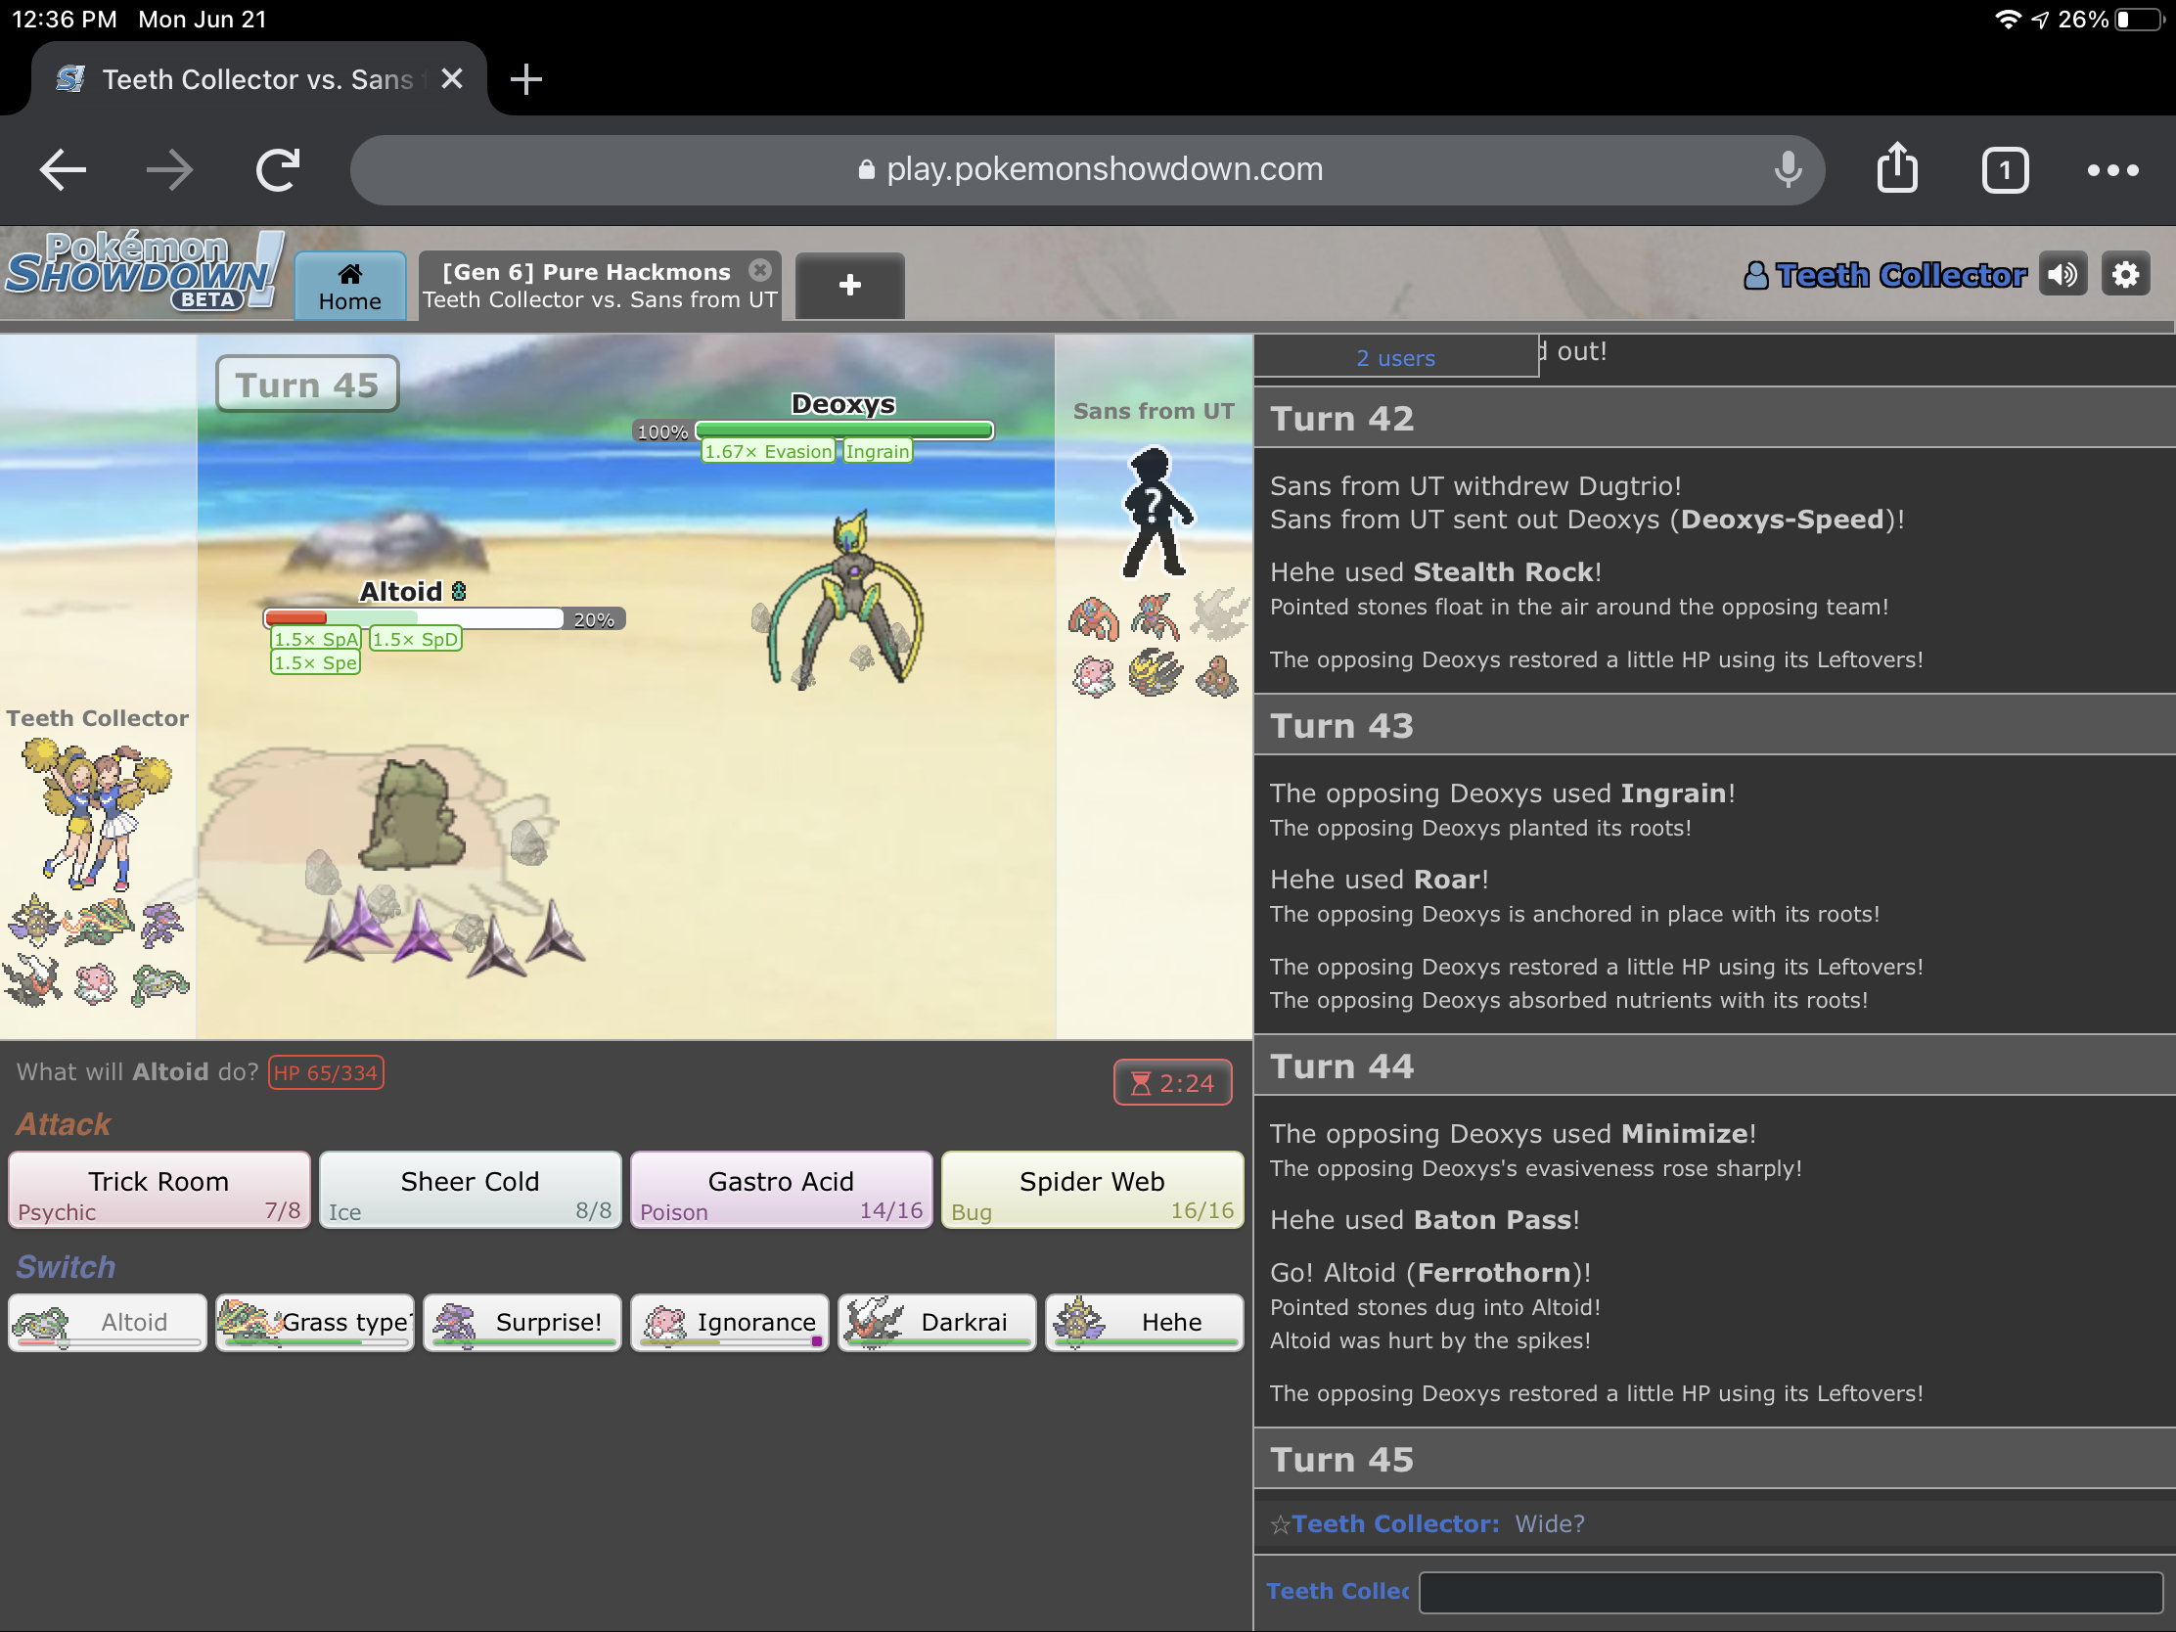The width and height of the screenshot is (2176, 1632).
Task: Expand the 2 users list
Action: (x=1394, y=358)
